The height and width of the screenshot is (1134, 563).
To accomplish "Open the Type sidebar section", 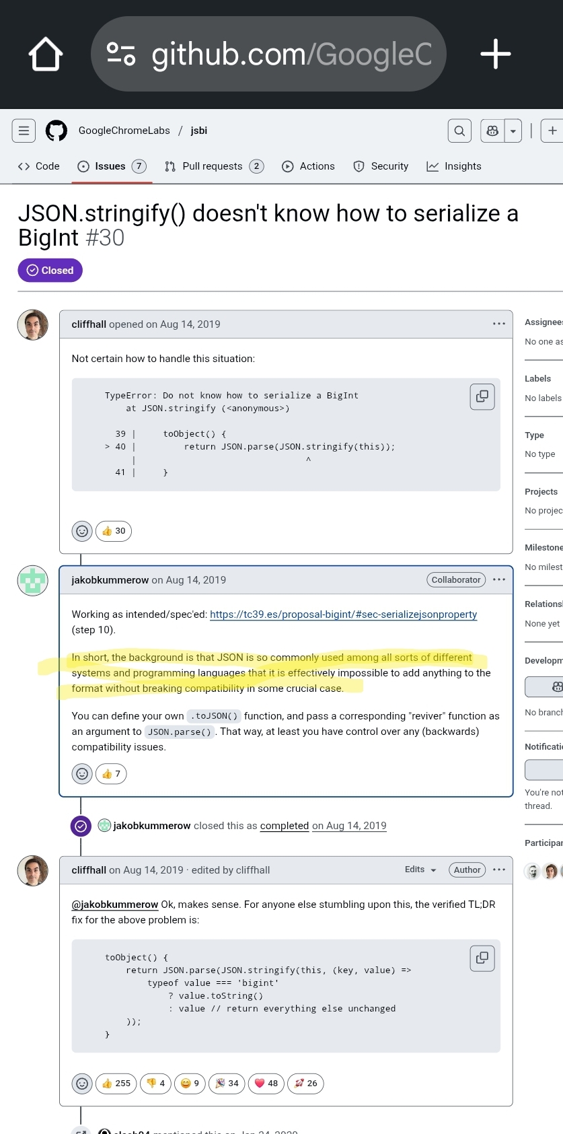I will [534, 435].
